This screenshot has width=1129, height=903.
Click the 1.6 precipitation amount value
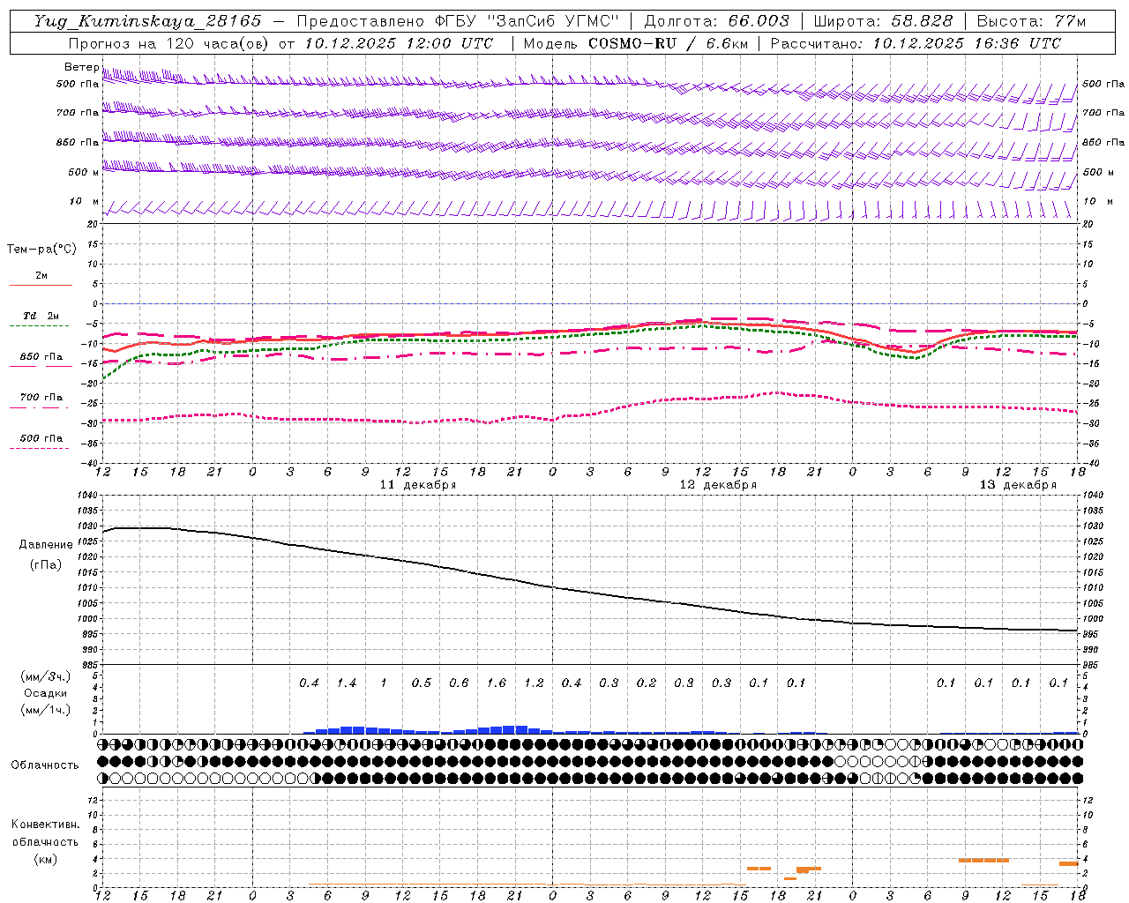click(x=497, y=683)
